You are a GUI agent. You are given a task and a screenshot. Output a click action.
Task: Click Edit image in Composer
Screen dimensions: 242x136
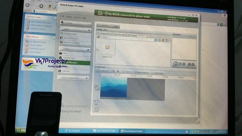[158, 73]
